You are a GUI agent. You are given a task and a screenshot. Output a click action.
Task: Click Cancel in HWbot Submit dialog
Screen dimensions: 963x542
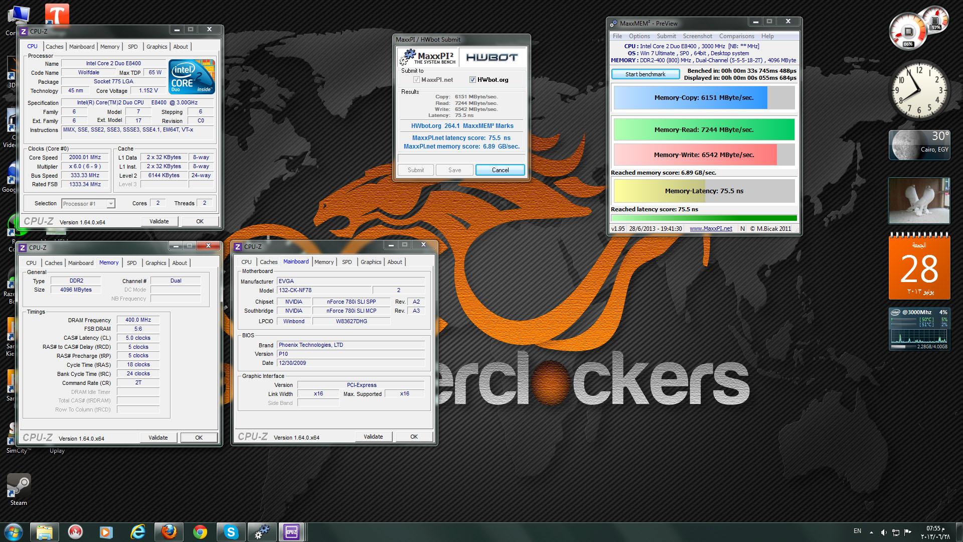click(500, 170)
